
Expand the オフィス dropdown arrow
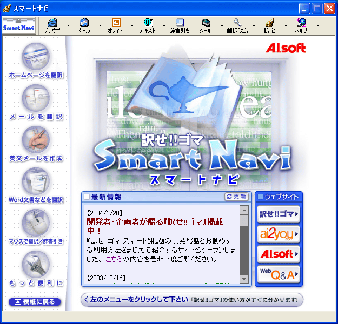[132, 25]
